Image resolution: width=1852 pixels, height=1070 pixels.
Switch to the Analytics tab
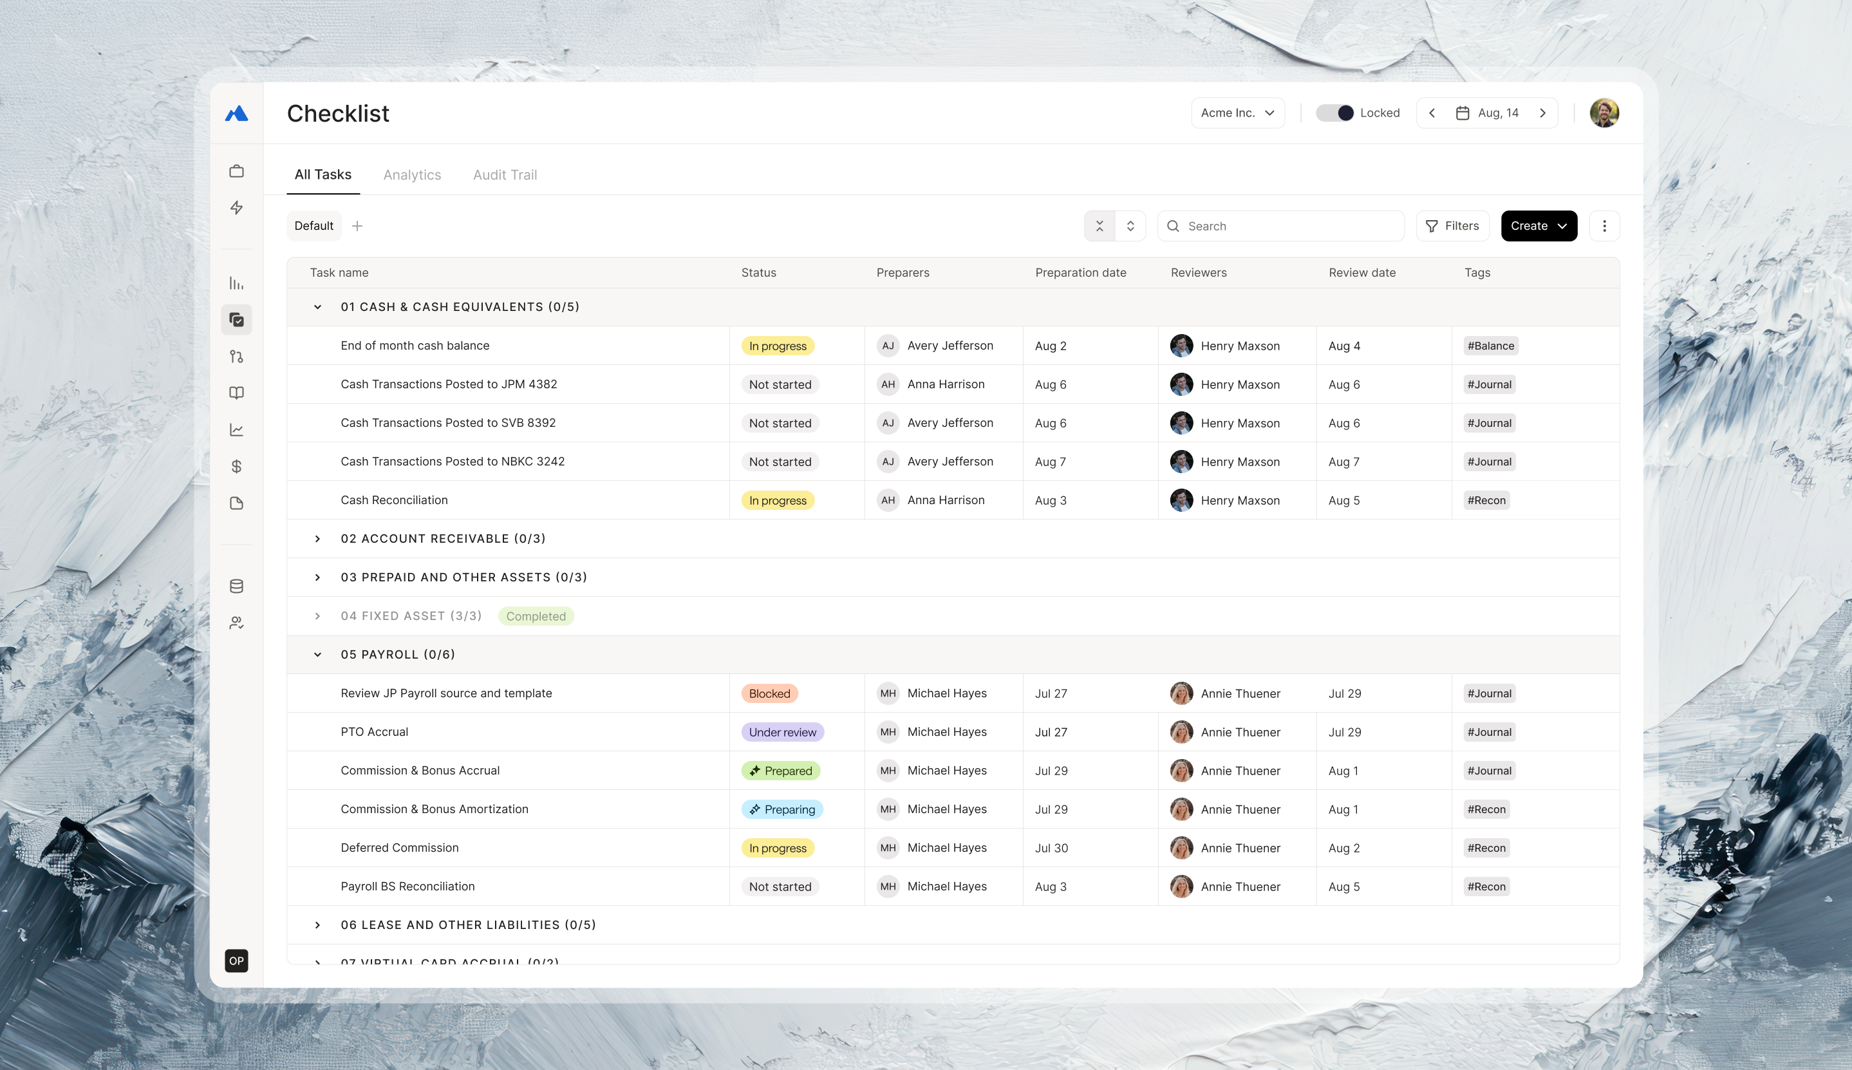(x=411, y=175)
